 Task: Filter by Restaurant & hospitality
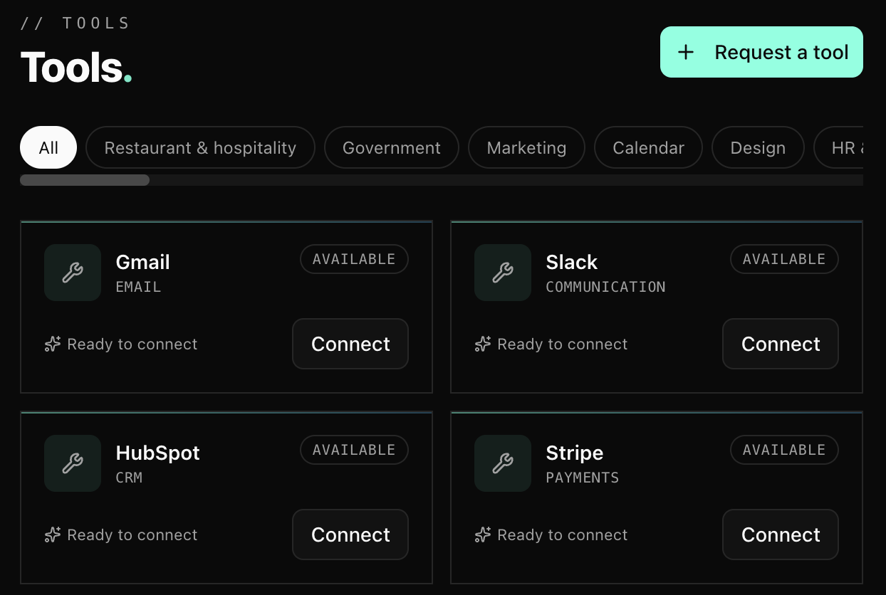coord(200,147)
